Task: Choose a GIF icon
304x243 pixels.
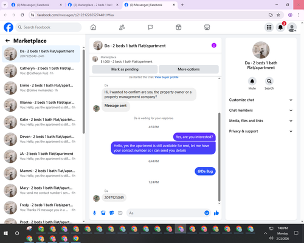Action: pos(120,213)
